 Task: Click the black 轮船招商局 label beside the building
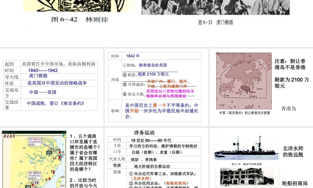[x=295, y=183]
